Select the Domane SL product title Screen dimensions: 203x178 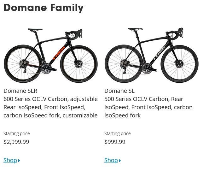119,91
